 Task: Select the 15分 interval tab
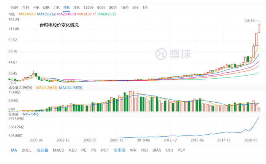(125, 8)
